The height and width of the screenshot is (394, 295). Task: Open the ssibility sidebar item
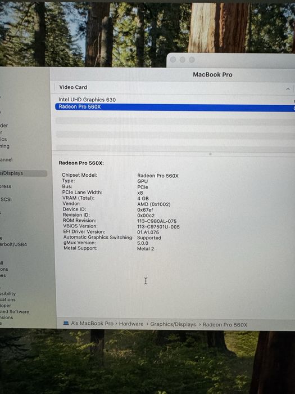(8, 293)
